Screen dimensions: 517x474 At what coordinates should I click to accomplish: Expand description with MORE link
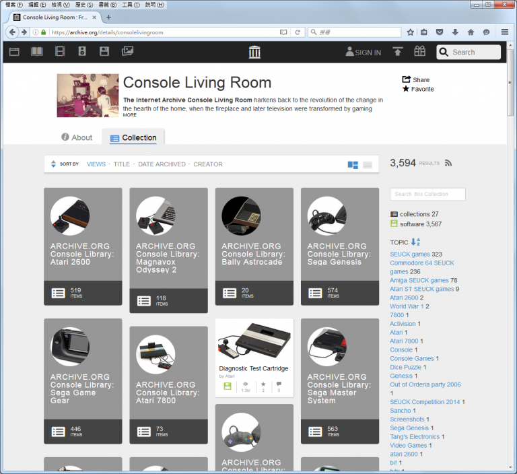(x=129, y=115)
